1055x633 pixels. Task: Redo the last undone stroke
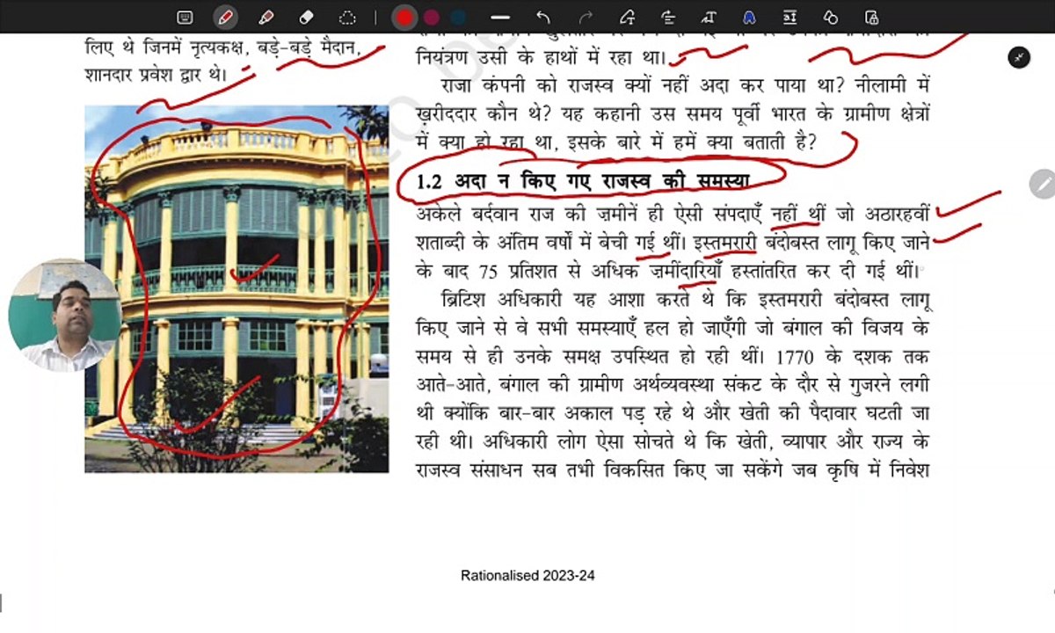coord(586,17)
